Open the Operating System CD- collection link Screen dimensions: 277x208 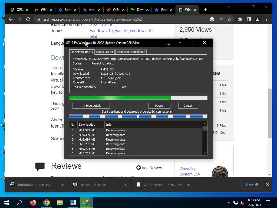tap(190, 171)
